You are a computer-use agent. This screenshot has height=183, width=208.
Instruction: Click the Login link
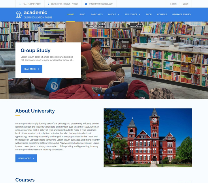tap(186, 4)
